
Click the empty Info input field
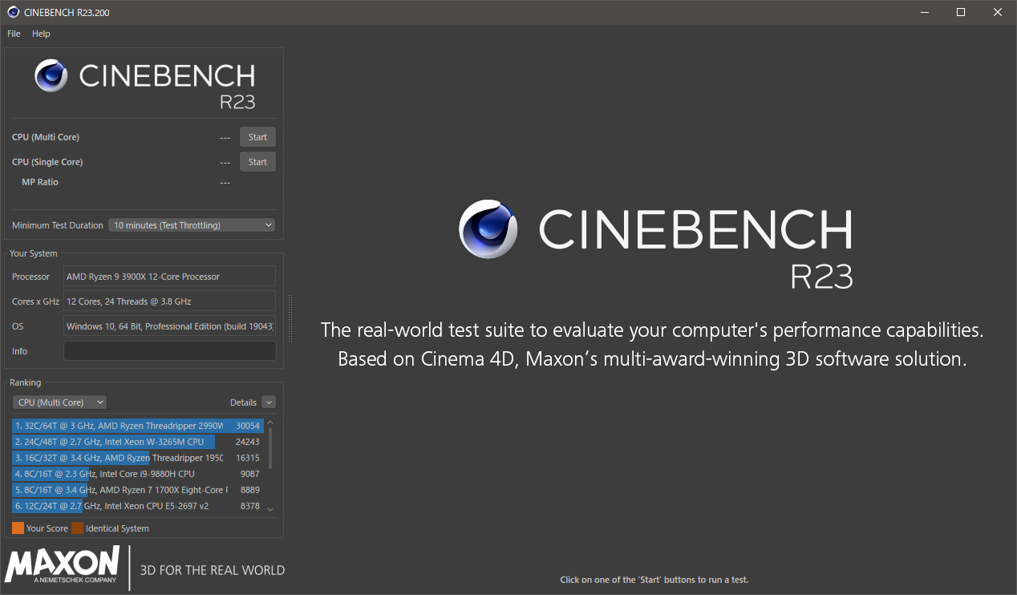pos(169,351)
